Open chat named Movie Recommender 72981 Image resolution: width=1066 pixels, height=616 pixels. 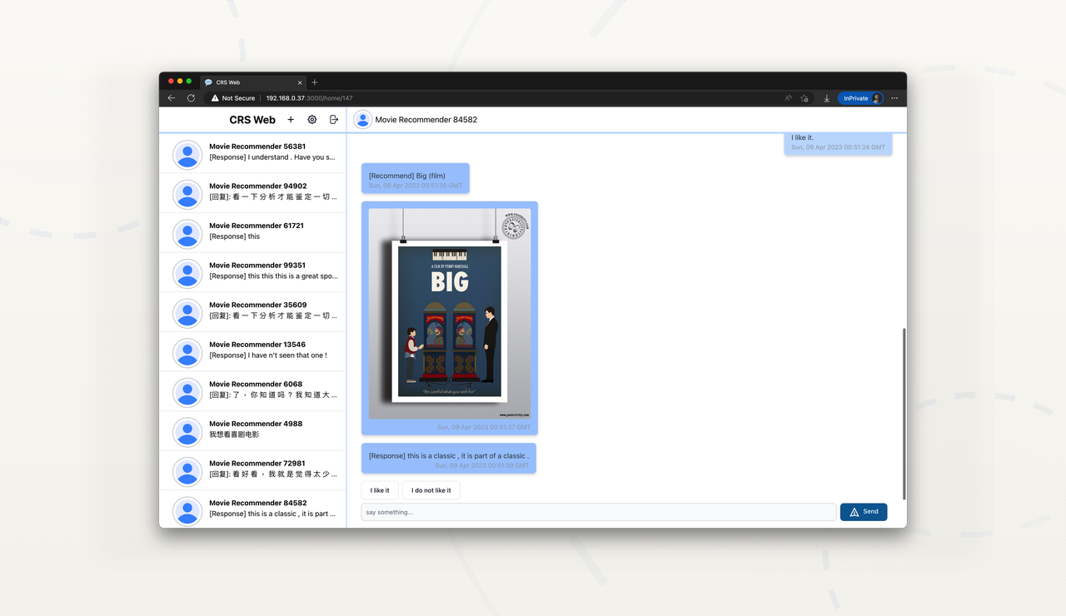[x=253, y=470]
